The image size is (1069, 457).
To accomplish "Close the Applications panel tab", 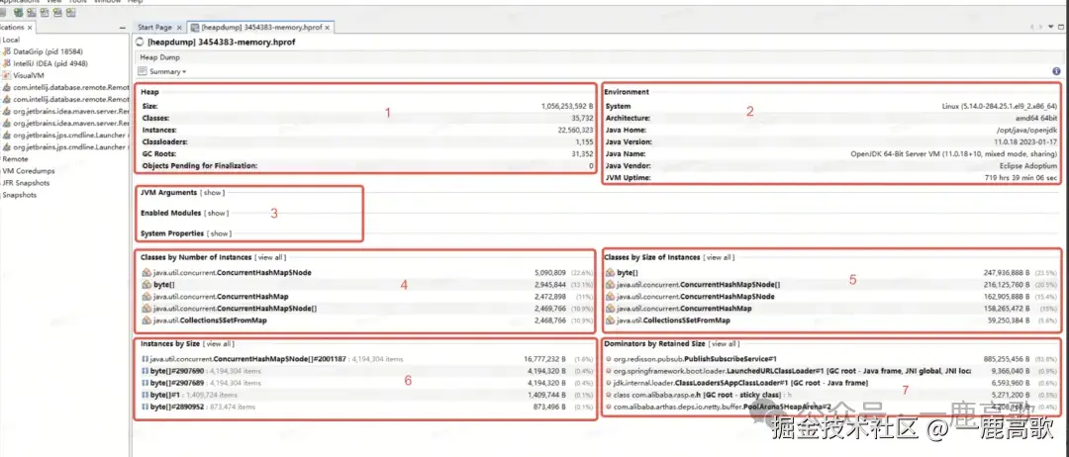I will 31,28.
